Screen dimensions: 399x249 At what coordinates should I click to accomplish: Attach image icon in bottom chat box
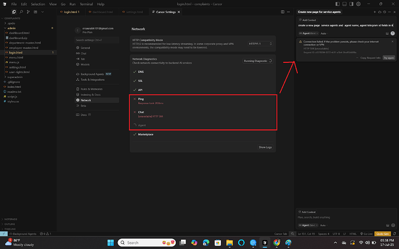(x=387, y=225)
